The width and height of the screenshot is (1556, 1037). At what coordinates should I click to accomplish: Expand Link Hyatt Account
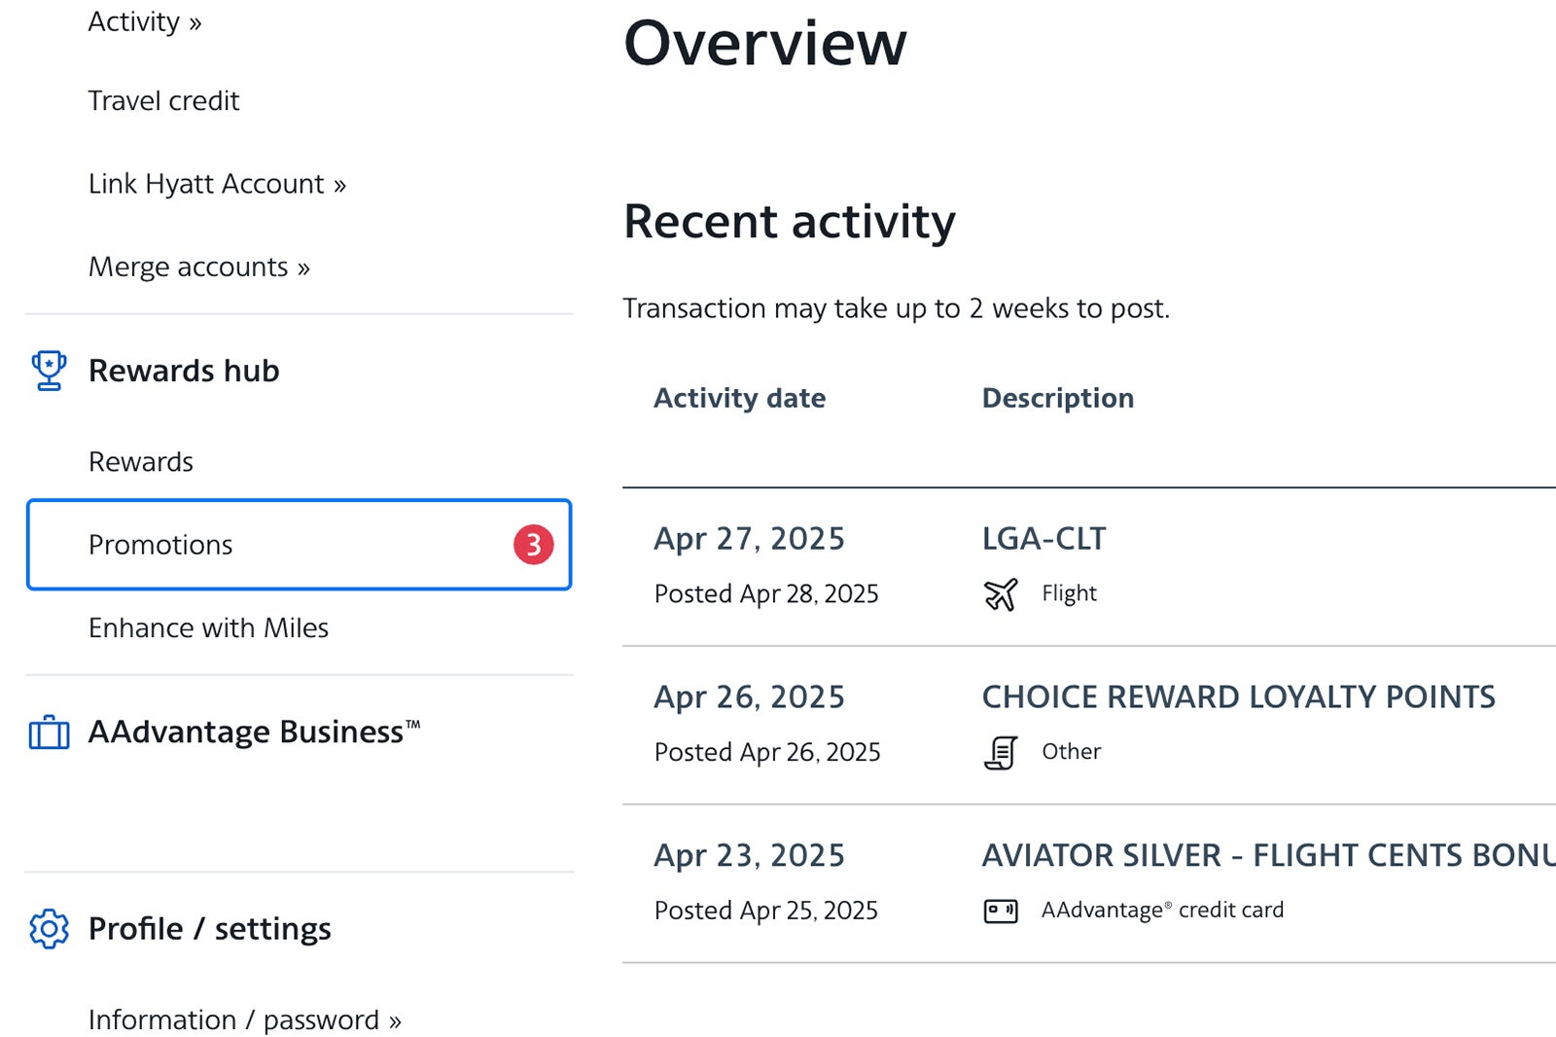[x=216, y=183]
